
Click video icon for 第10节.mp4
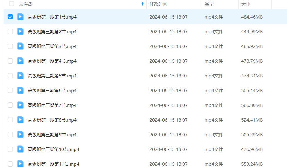pyautogui.click(x=20, y=149)
